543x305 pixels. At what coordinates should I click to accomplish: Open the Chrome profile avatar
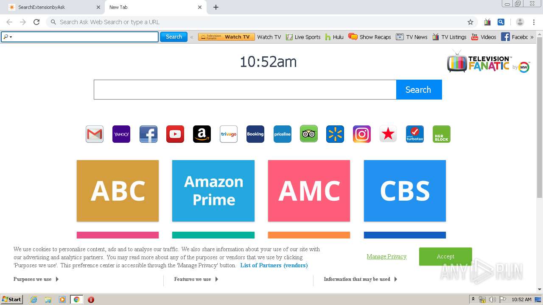(x=520, y=22)
